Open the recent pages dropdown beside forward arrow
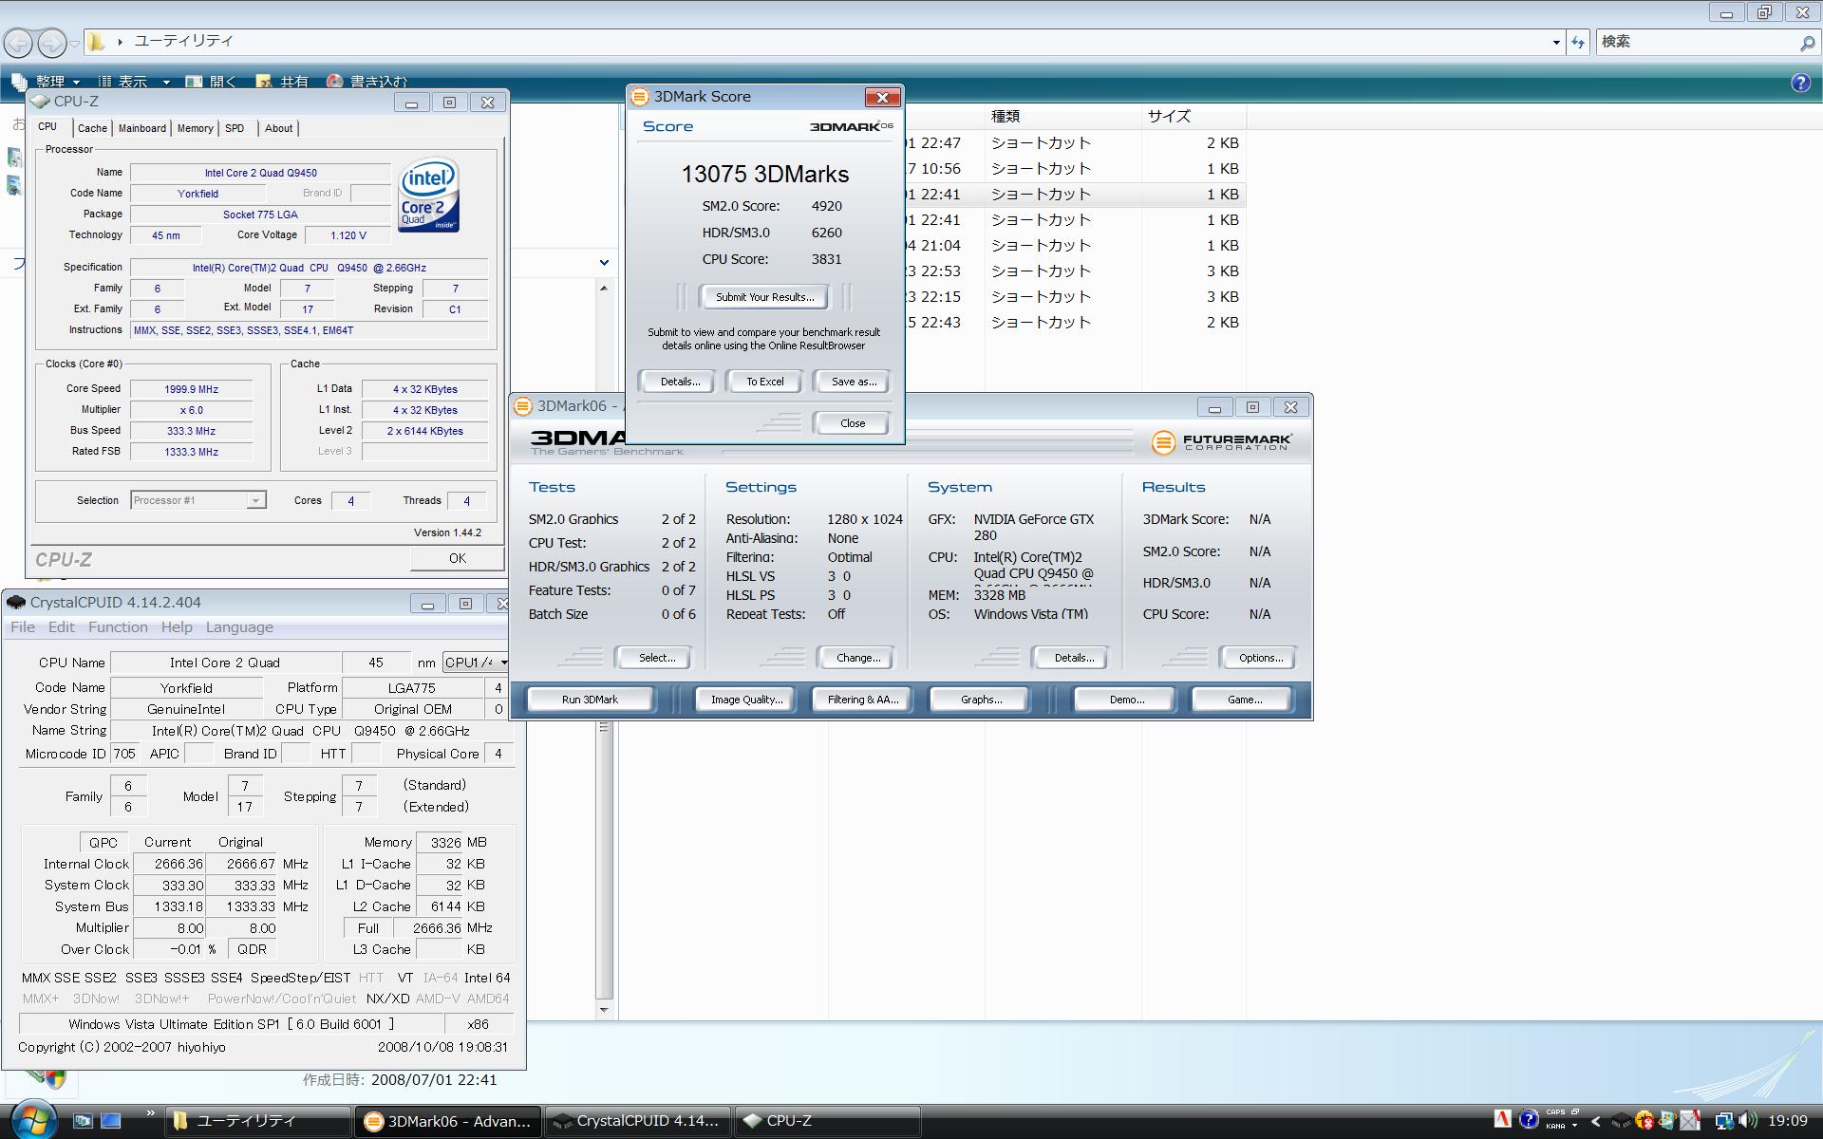Image resolution: width=1823 pixels, height=1139 pixels. (75, 43)
